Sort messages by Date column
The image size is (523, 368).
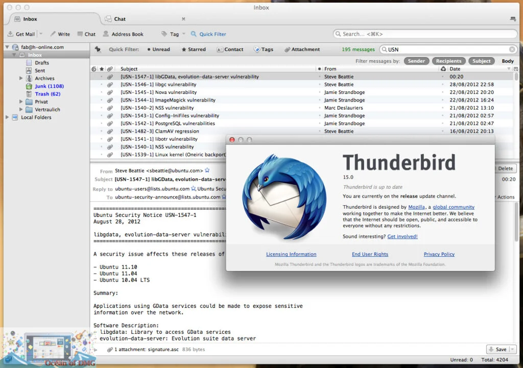click(x=480, y=69)
